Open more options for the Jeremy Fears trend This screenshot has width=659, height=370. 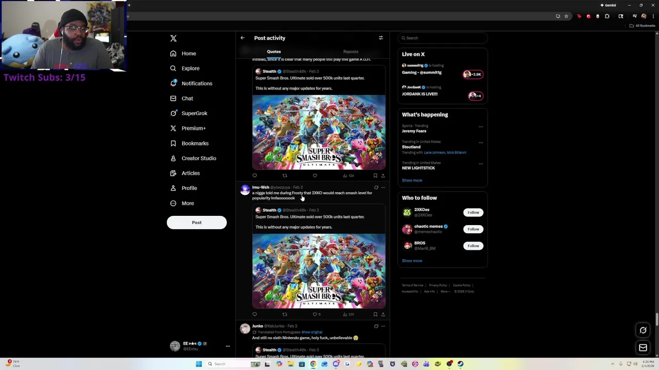click(x=481, y=127)
